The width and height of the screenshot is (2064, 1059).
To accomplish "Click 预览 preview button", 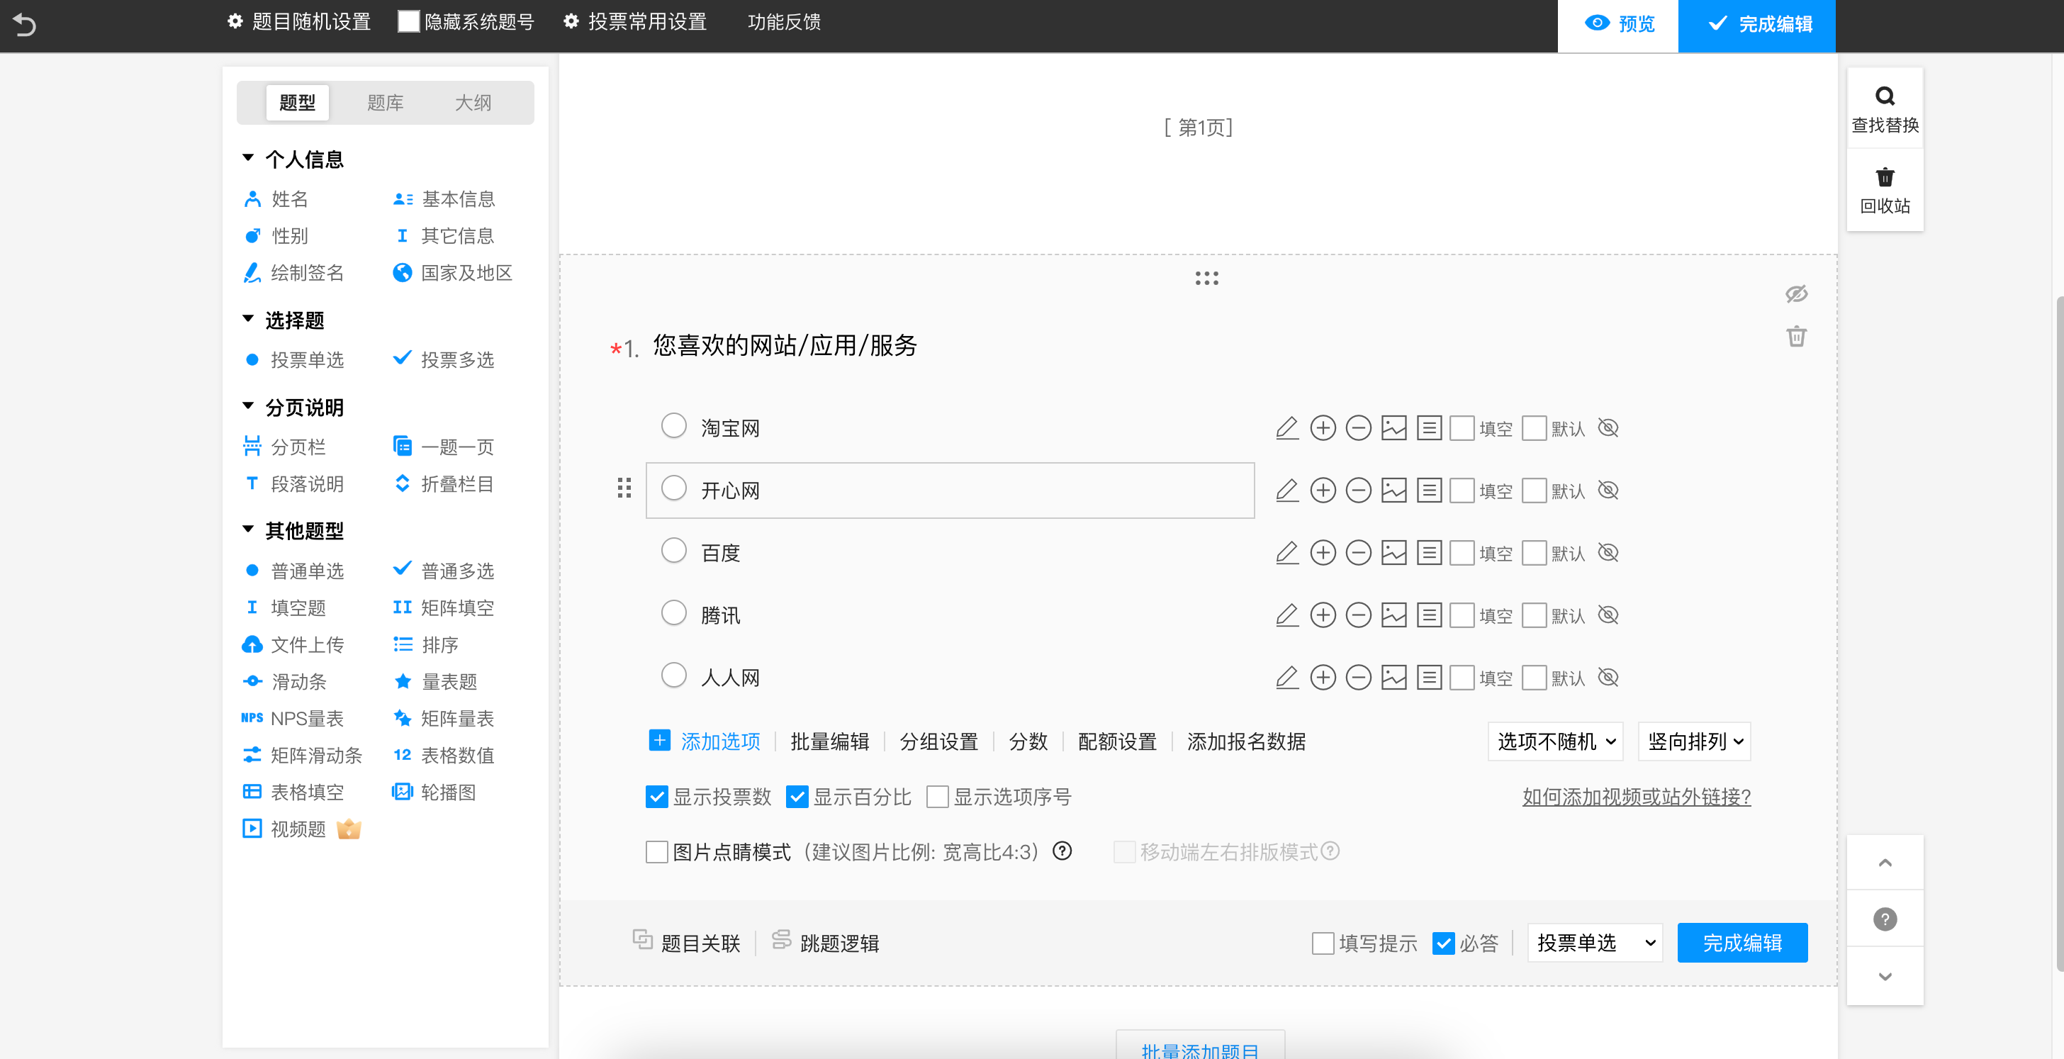I will (x=1617, y=24).
